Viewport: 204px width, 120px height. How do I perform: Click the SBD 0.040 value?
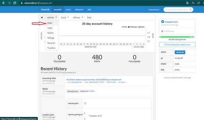177,70
